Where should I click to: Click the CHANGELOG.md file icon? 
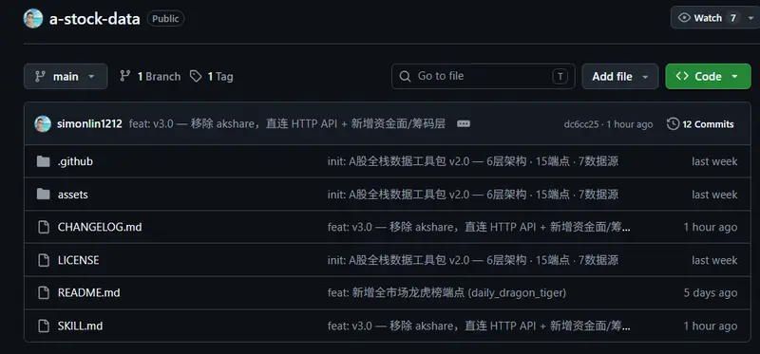[44, 227]
